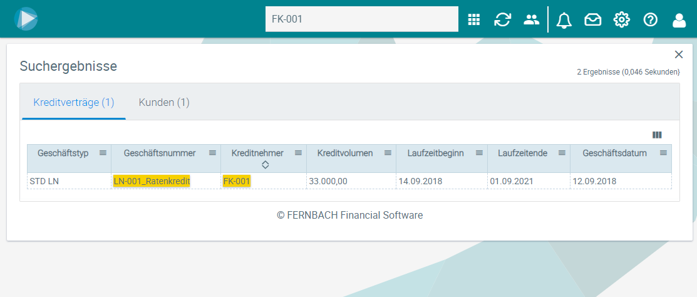Open Geschäftstyp column menu
This screenshot has width=697, height=297.
click(x=103, y=153)
